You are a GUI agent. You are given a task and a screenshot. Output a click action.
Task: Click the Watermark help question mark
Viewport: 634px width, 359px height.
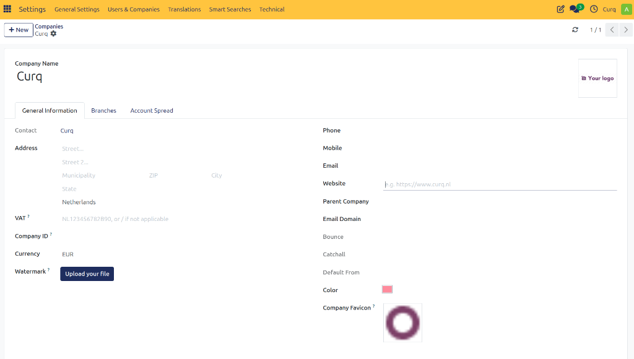point(48,270)
